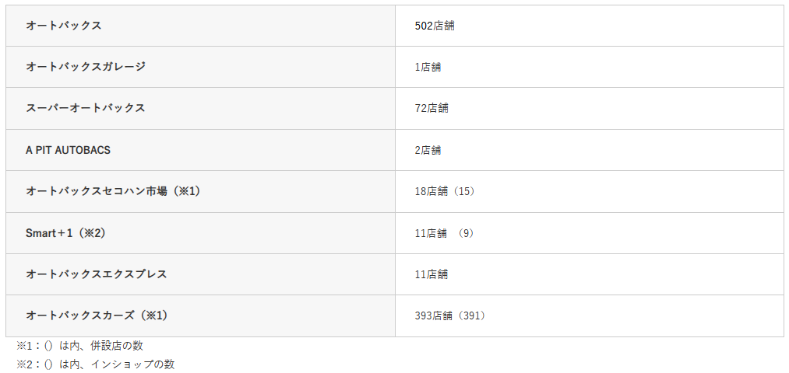This screenshot has height=373, width=789.
Task: Click the 502店舗 store count
Action: point(435,26)
